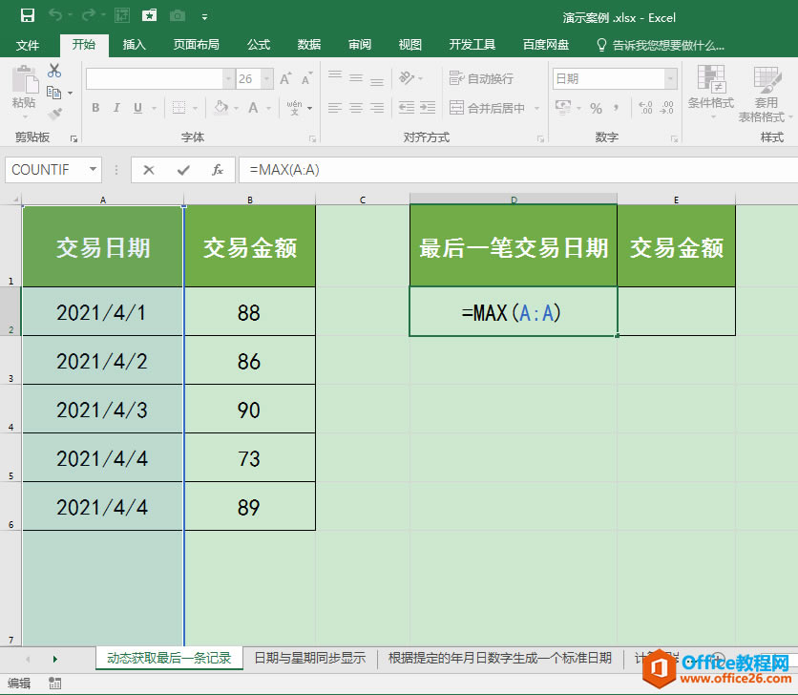Toggle Bold formatting button
798x695 pixels.
(95, 108)
